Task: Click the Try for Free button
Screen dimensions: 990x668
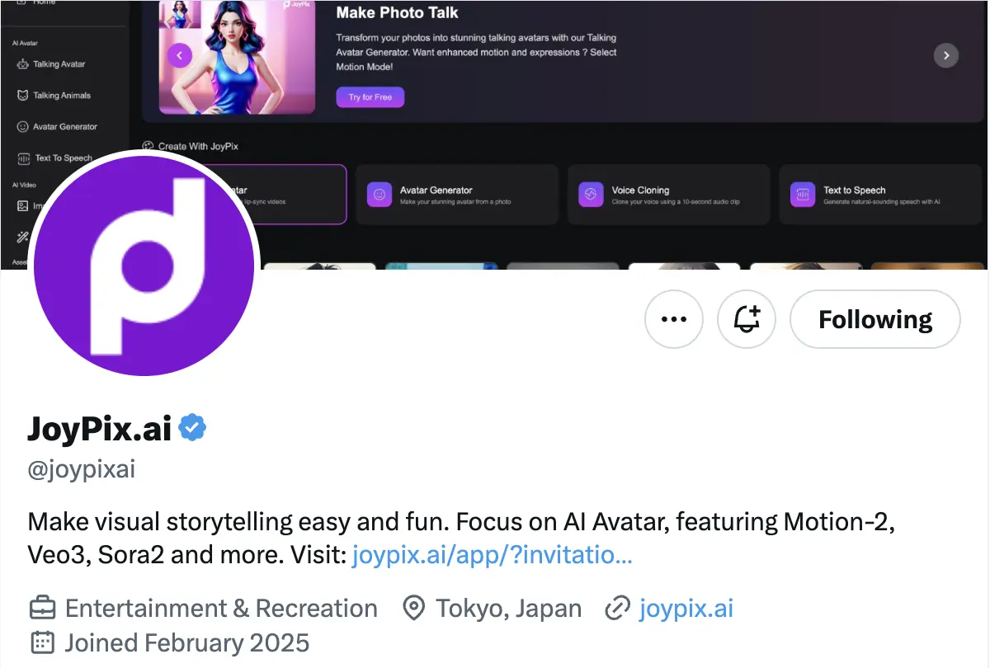Action: click(370, 97)
